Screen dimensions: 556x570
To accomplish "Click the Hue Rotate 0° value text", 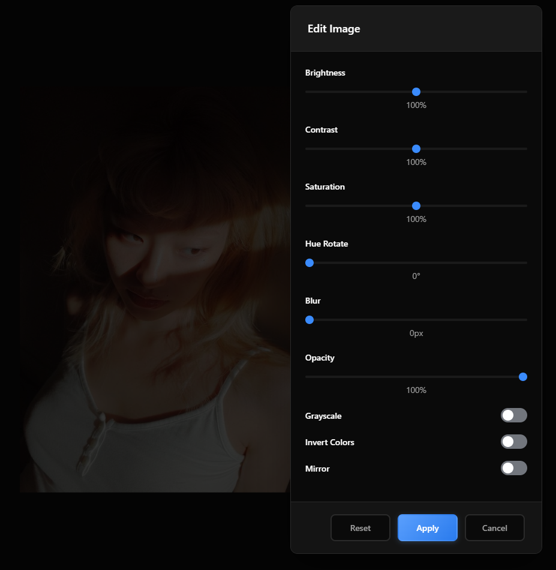I will [x=416, y=276].
